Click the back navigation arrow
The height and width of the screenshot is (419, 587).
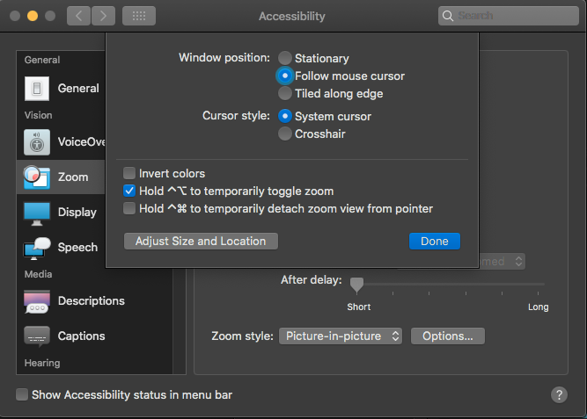pos(78,16)
